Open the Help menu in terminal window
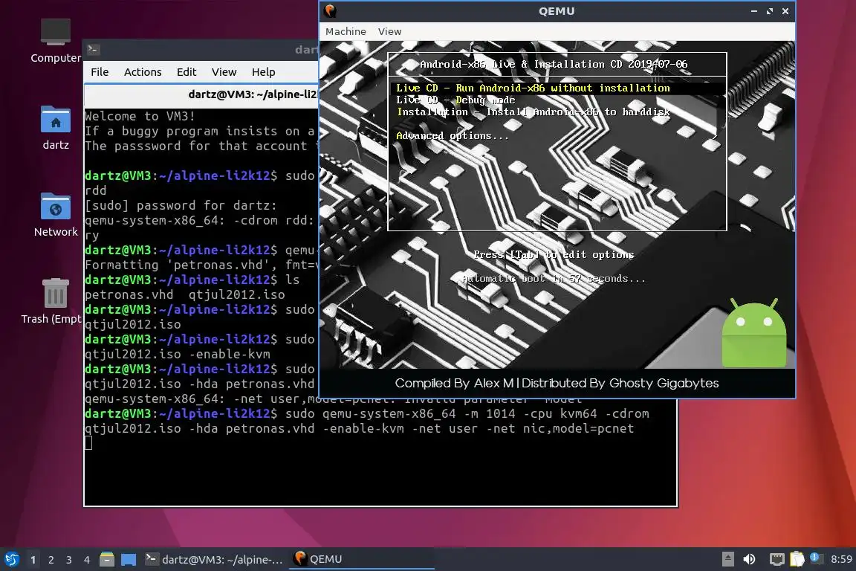Image resolution: width=856 pixels, height=571 pixels. pyautogui.click(x=263, y=72)
